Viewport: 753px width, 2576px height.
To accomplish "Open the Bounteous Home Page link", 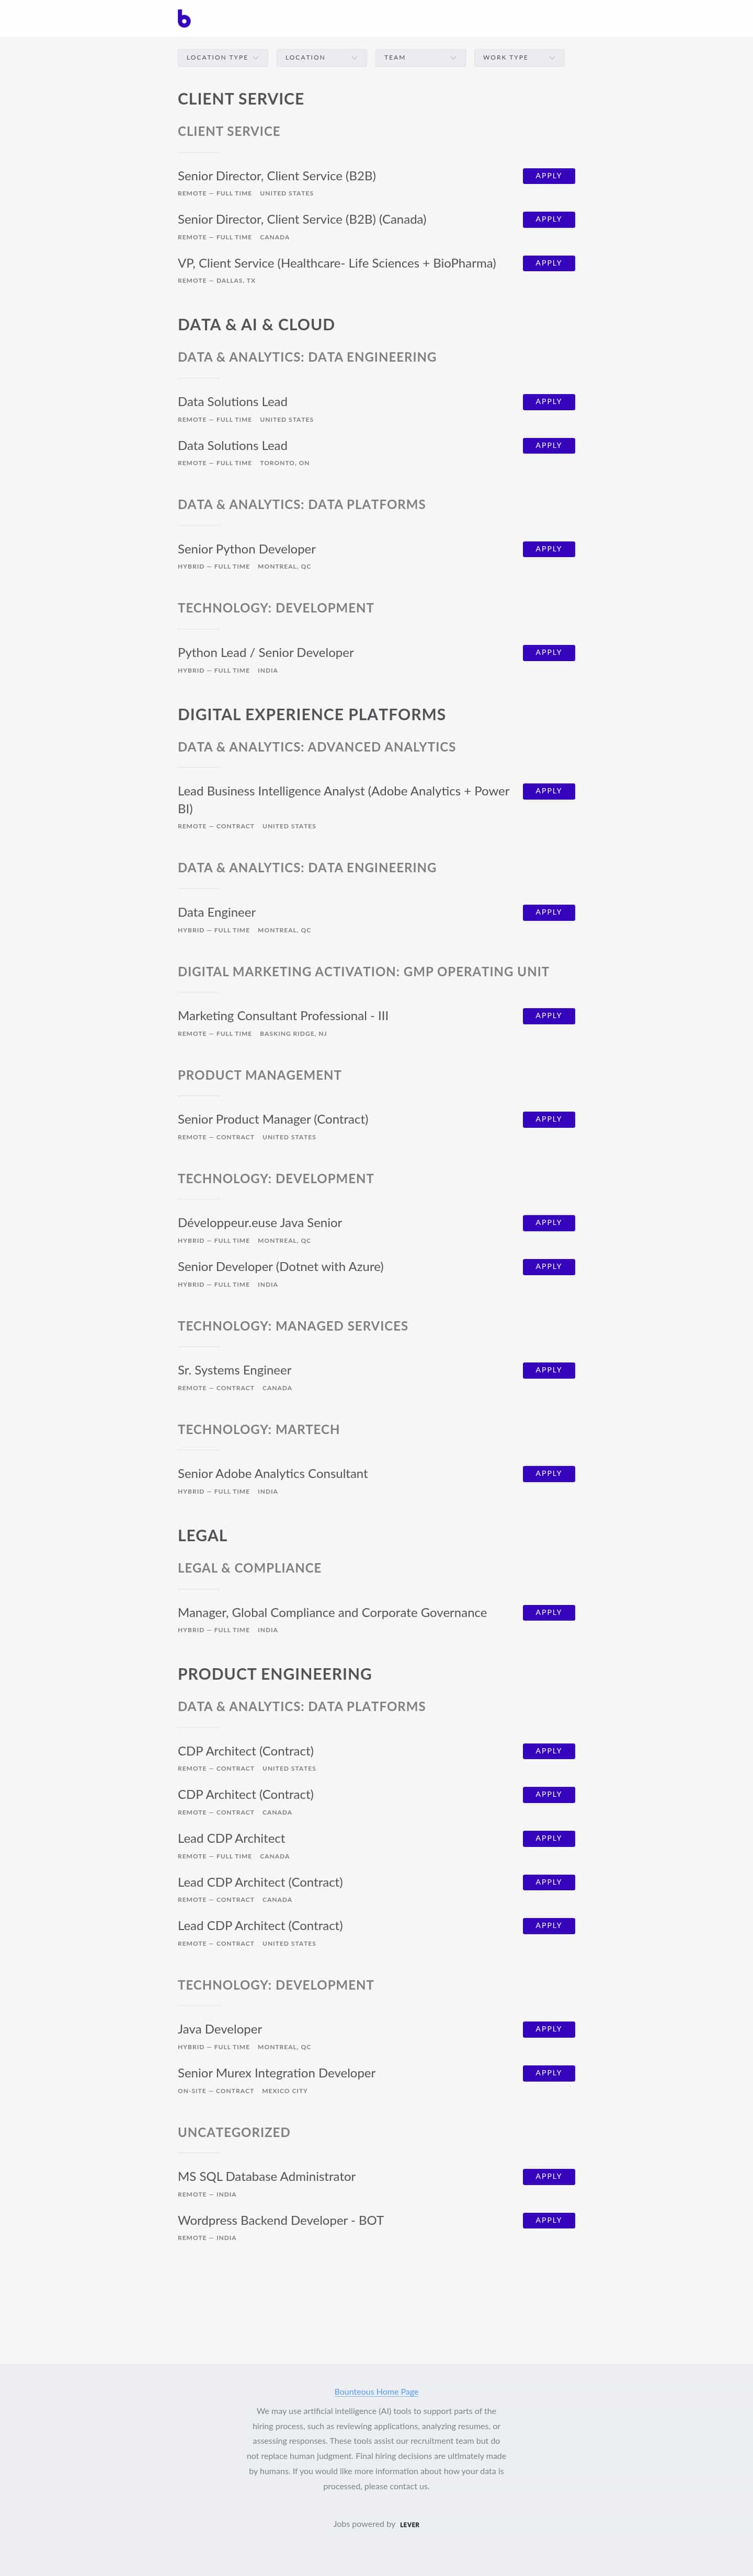I will pyautogui.click(x=376, y=2392).
